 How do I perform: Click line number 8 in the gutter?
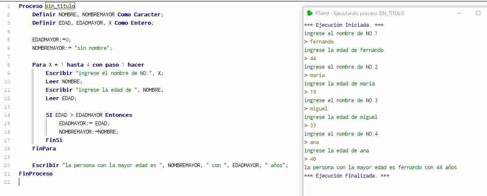pos(8,65)
